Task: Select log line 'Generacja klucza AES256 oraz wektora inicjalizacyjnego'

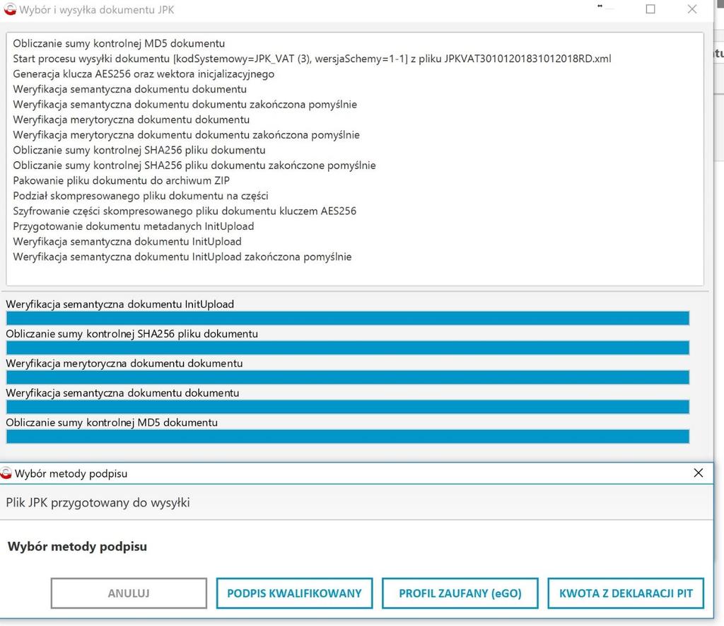Action: (144, 74)
